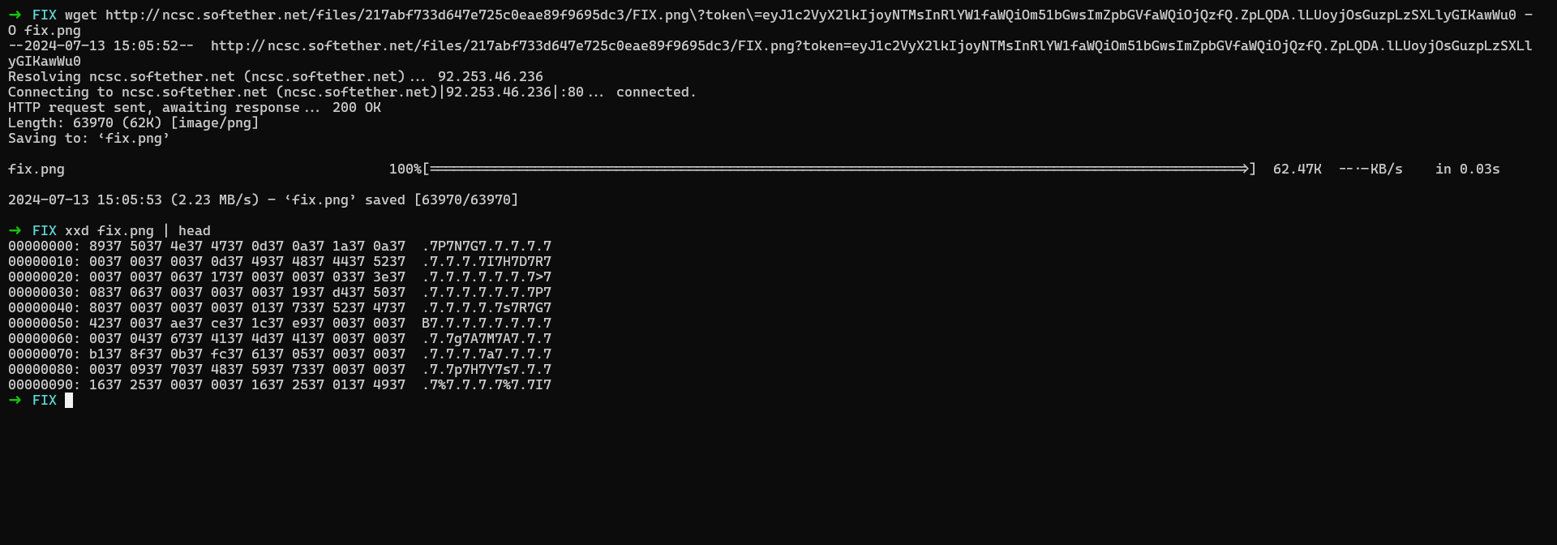
Task: Click the green prompt arrow before wget
Action: 15,15
